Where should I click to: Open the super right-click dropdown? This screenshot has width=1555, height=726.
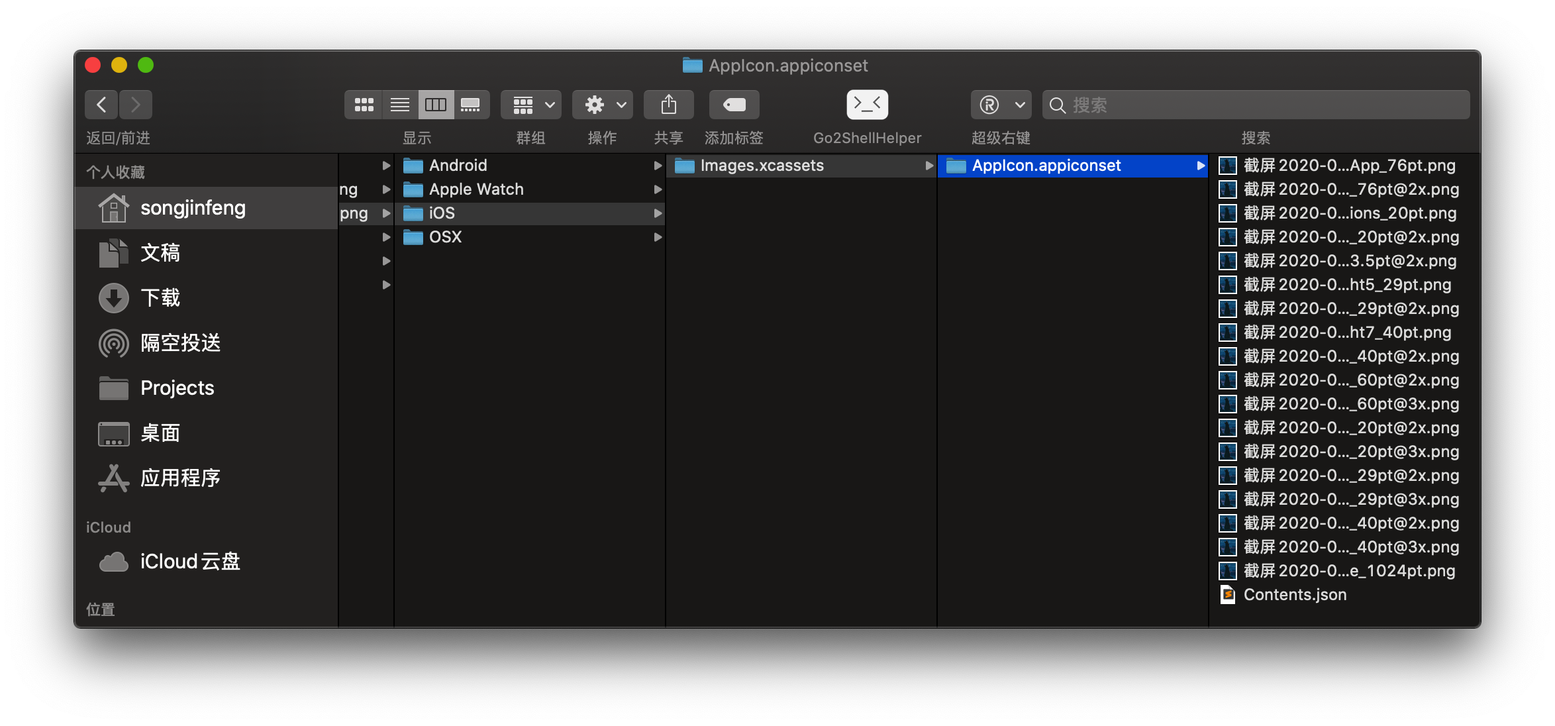1001,105
